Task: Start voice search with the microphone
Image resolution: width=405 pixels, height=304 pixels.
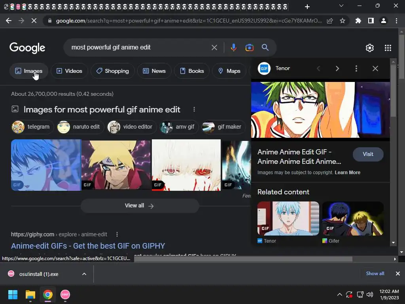Action: [x=233, y=47]
